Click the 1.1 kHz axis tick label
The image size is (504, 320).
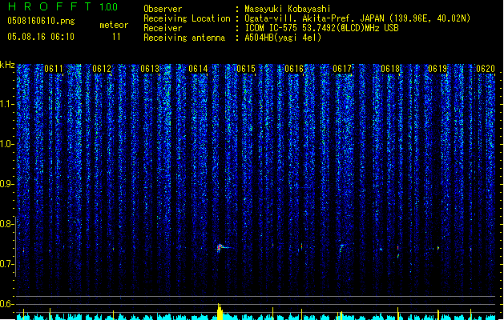6,104
